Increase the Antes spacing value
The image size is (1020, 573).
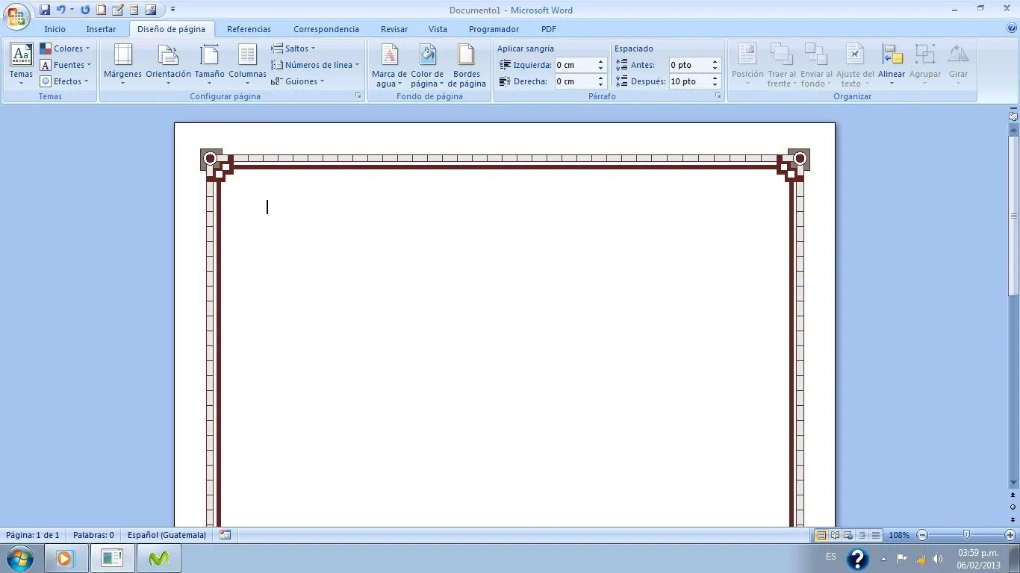[x=715, y=62]
